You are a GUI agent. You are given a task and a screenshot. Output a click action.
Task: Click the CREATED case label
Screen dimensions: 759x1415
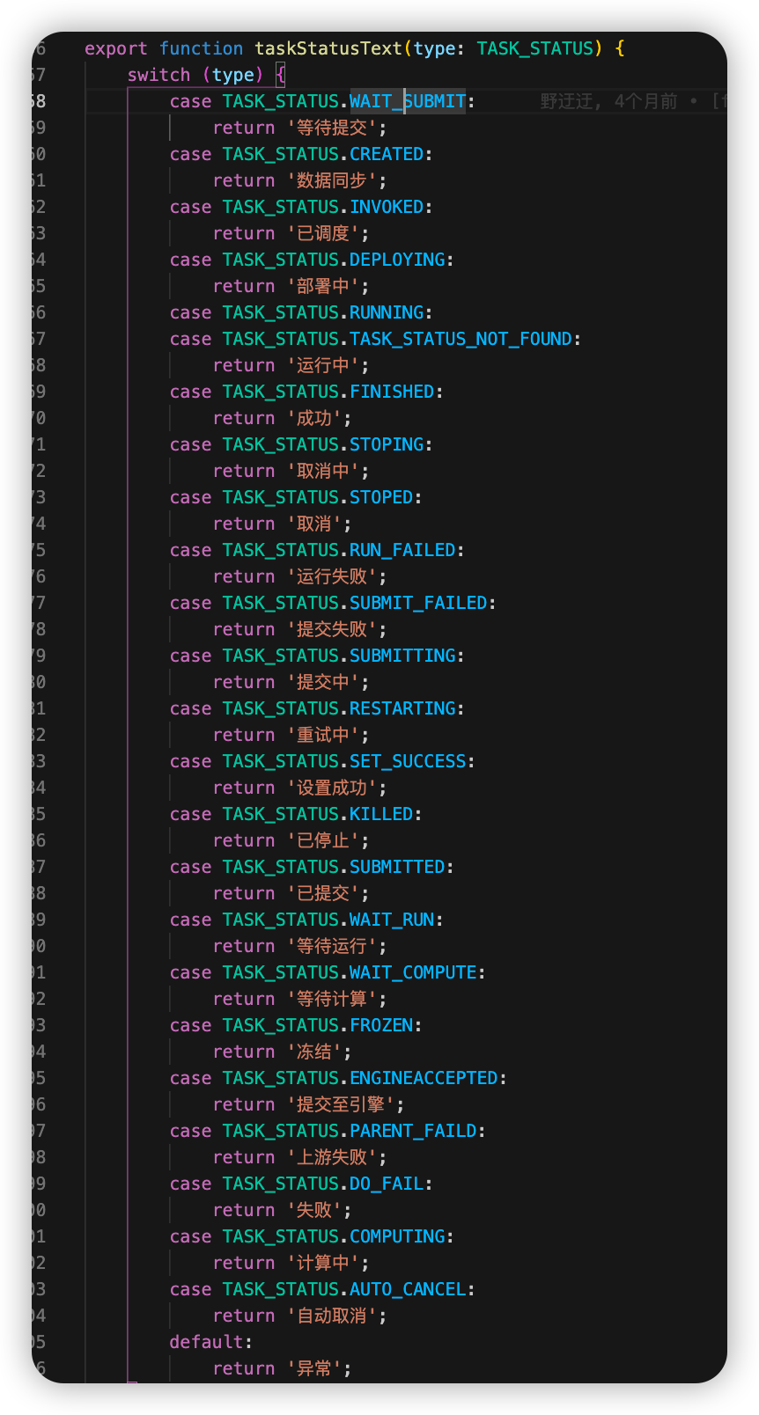point(387,154)
